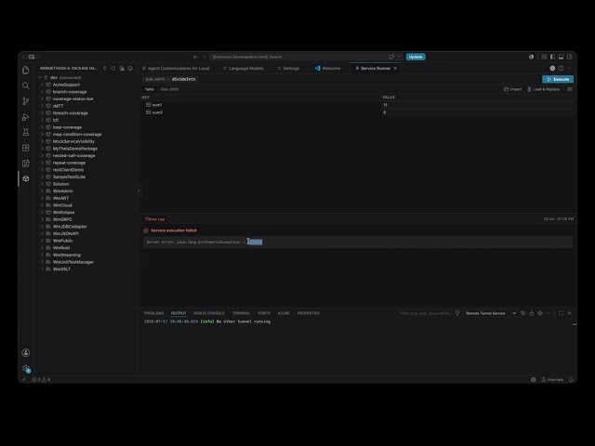The image size is (595, 446).
Task: Open the Source Control view
Action: coord(26,101)
